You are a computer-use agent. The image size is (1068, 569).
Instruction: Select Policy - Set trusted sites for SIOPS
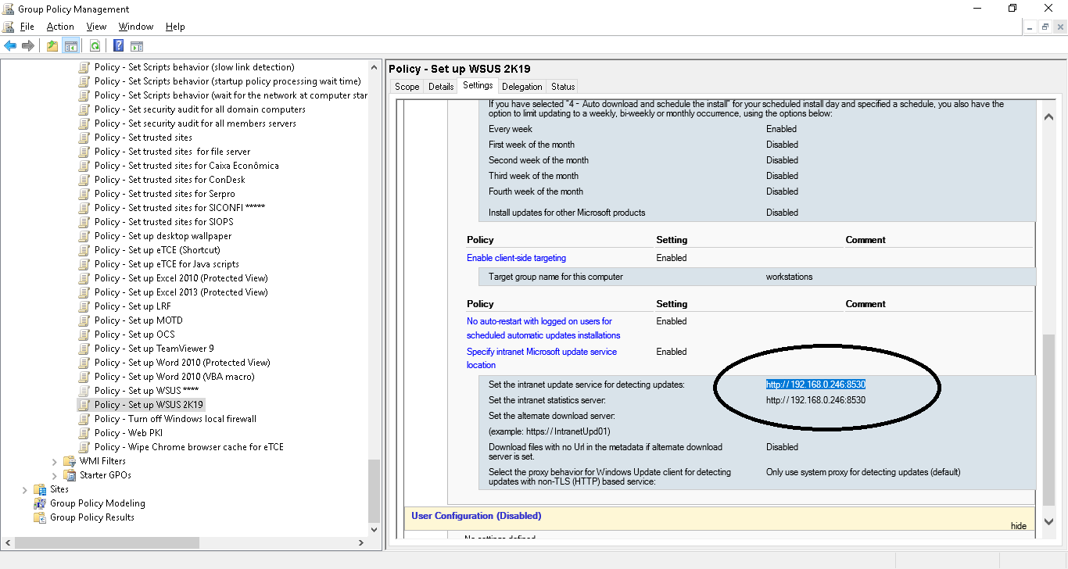[x=164, y=222]
